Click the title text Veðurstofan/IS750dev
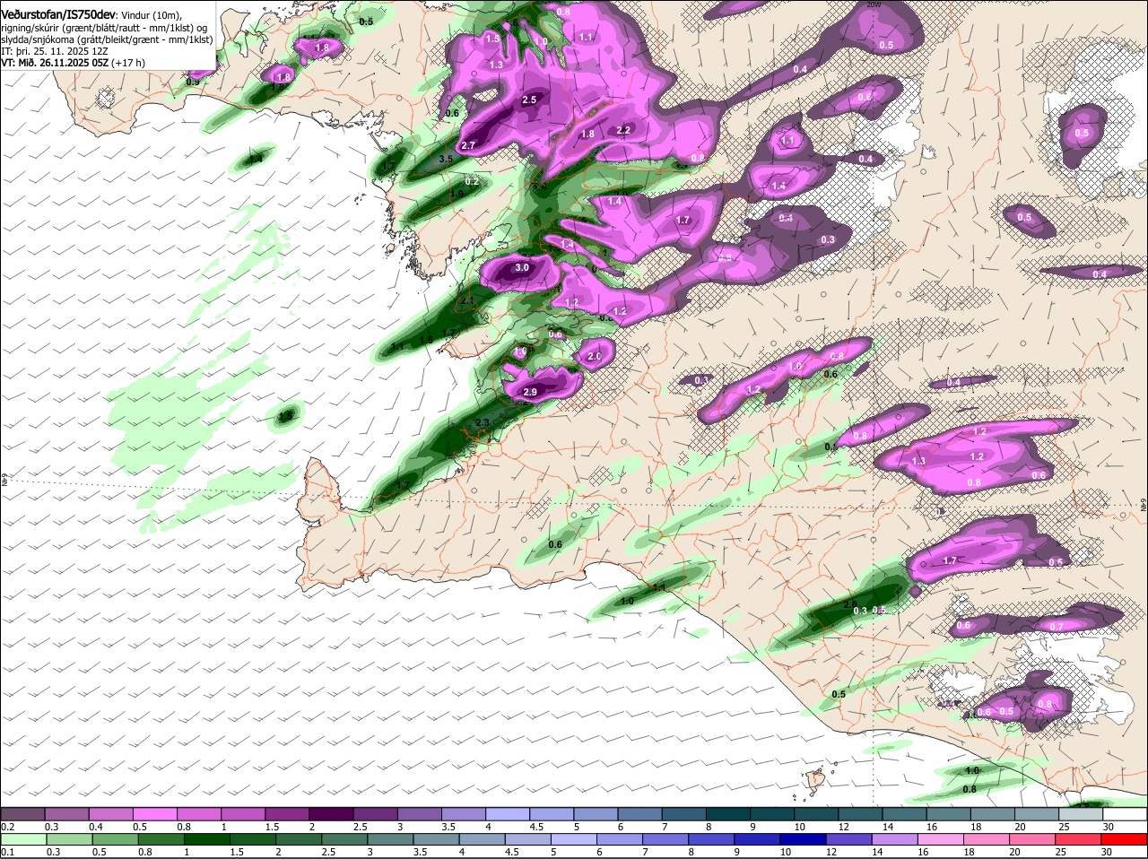 58,14
